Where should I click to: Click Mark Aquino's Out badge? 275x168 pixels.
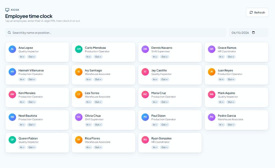pyautogui.click(x=231, y=102)
